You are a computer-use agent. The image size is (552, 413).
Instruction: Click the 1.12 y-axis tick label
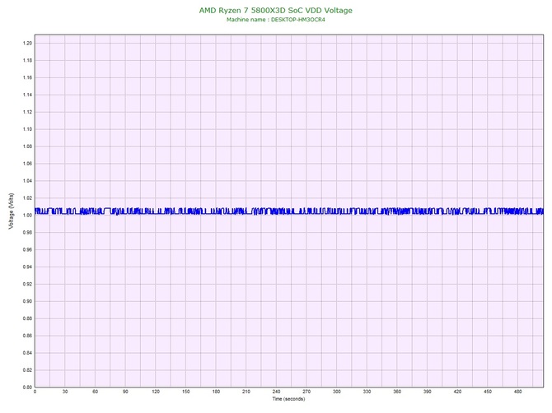27,112
